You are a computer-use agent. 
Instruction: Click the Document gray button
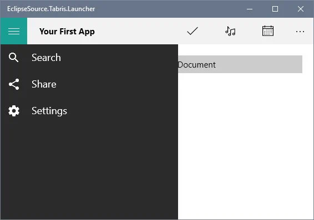(240, 64)
